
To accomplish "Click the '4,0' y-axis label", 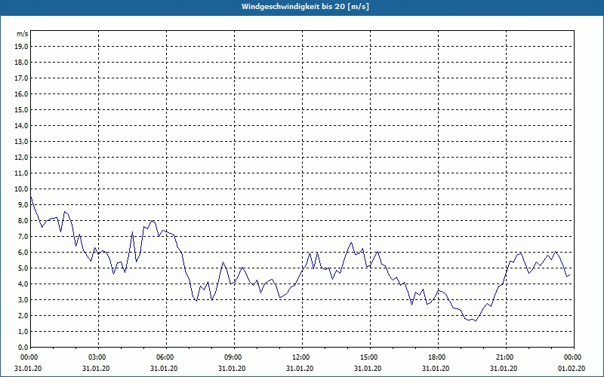I will [23, 284].
